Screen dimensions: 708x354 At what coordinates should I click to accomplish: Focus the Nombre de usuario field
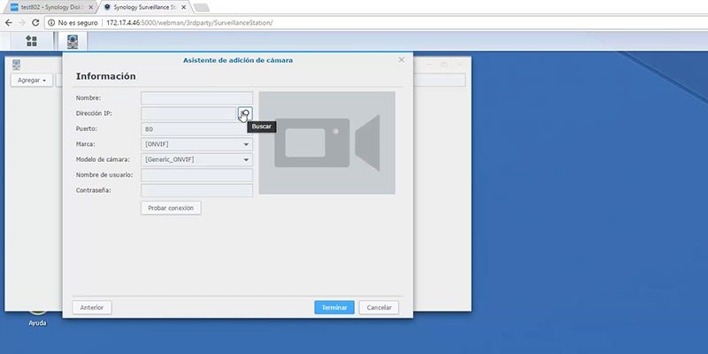pos(196,175)
